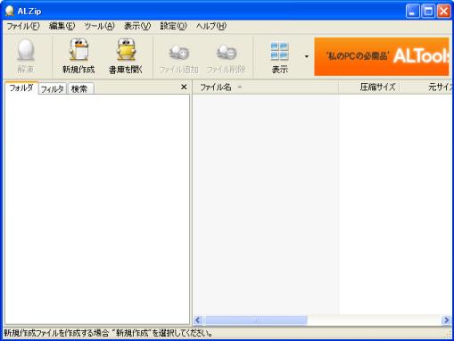The image size is (454, 341).
Task: Expand the 表示 view dropdown arrow
Action: 307,56
